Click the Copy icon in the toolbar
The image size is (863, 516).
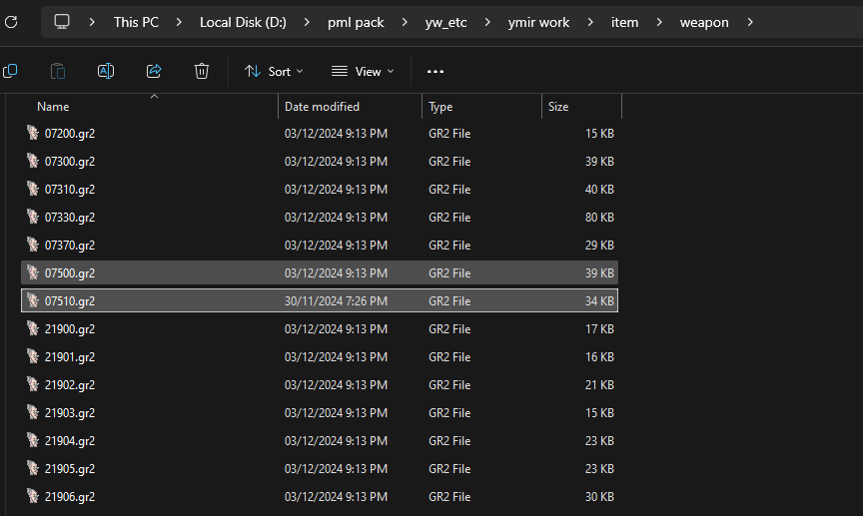[10, 71]
